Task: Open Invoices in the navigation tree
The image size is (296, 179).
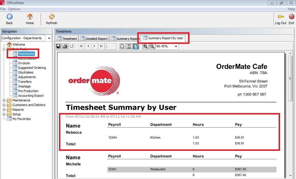Action: tap(24, 63)
